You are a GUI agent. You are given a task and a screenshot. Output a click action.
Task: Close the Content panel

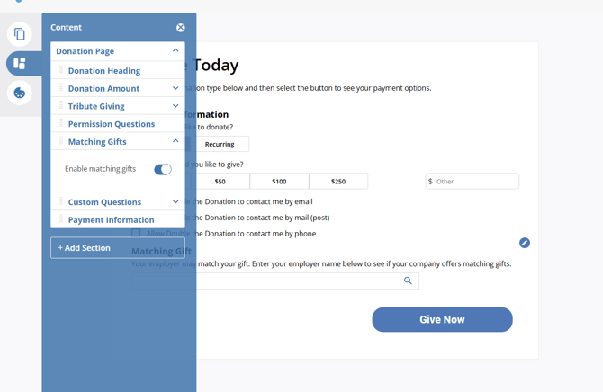pyautogui.click(x=181, y=28)
